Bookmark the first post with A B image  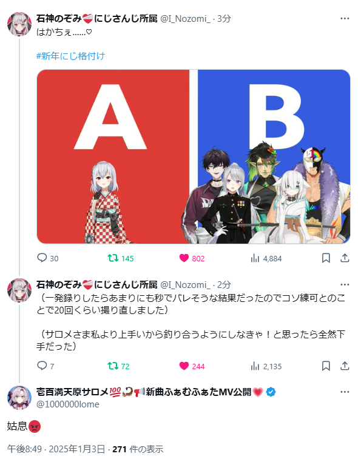click(326, 258)
